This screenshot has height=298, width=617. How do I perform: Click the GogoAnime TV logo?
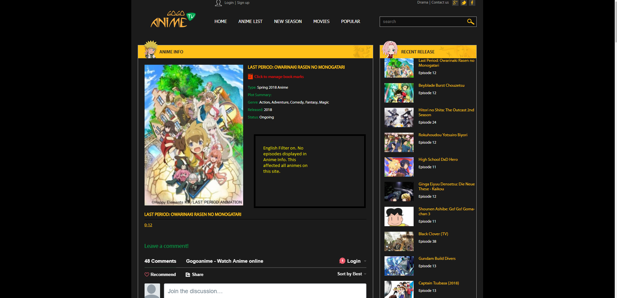(x=173, y=19)
